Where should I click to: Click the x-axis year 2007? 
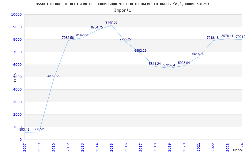[x=24, y=147]
